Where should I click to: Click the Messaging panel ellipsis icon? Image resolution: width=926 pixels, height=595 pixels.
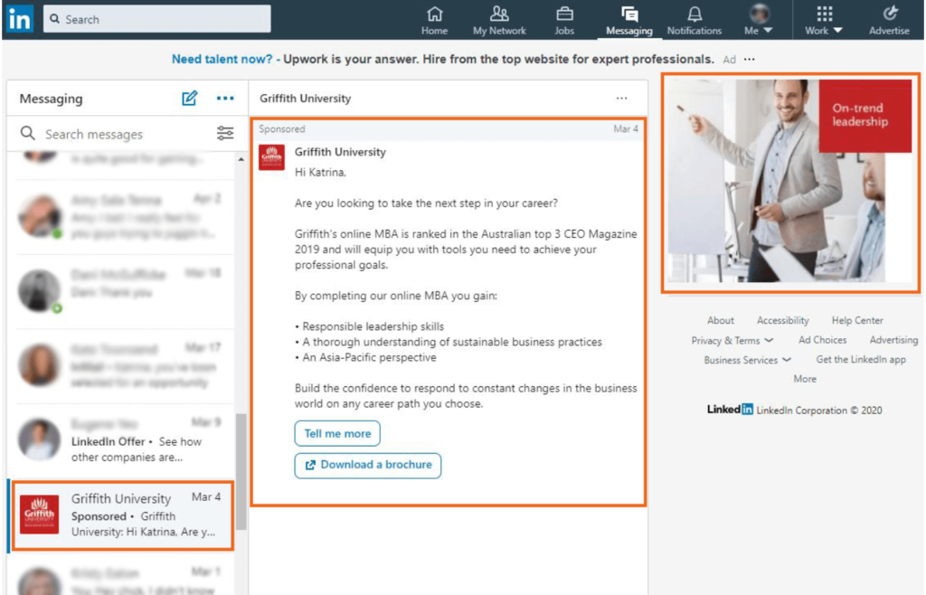pyautogui.click(x=223, y=98)
